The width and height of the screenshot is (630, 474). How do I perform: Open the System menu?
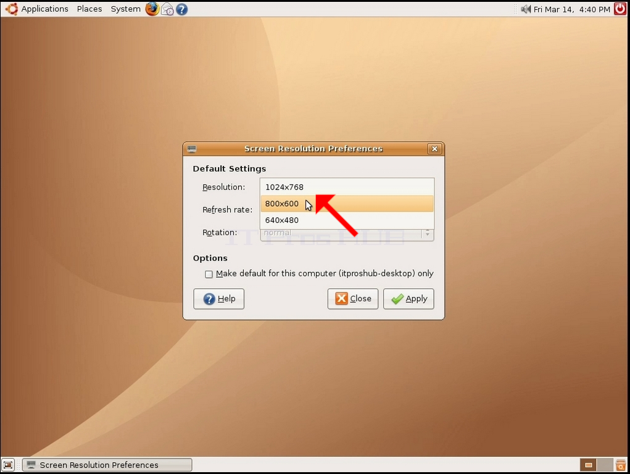(126, 9)
